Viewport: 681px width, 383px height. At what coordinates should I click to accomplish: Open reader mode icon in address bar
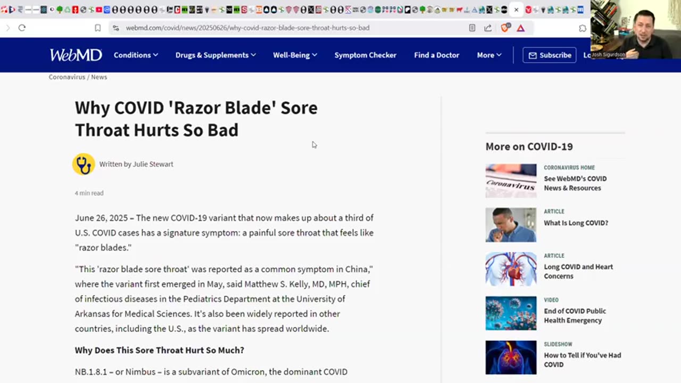(x=472, y=28)
